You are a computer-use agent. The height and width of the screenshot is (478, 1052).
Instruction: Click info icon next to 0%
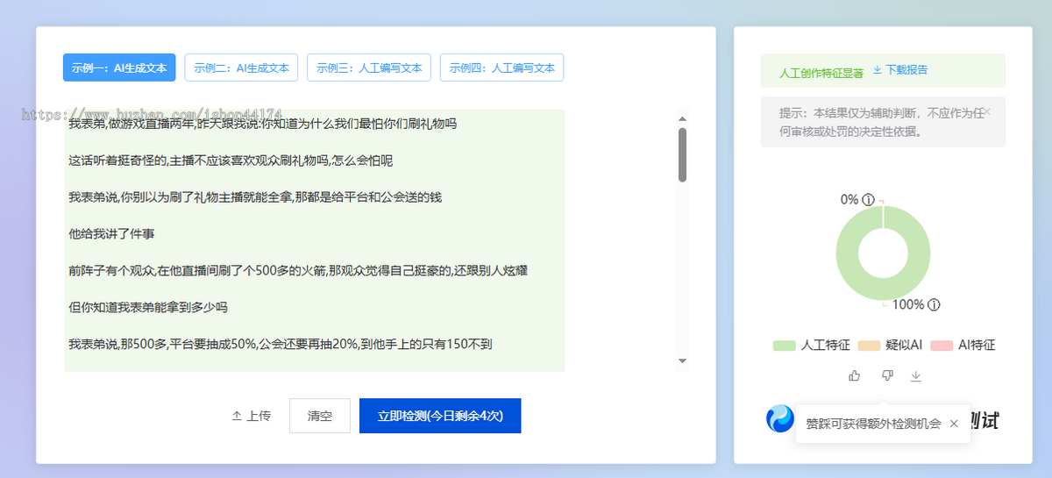(868, 200)
